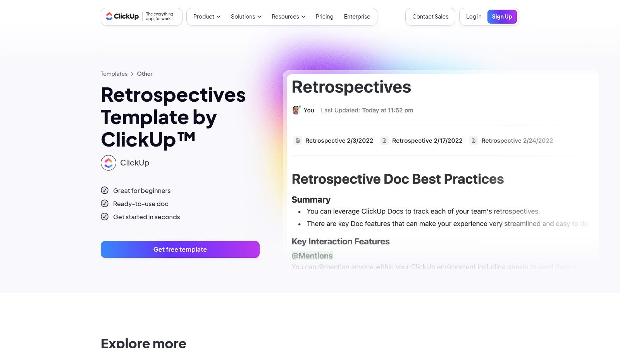Click the breadcrumb chevron after Templates
Image resolution: width=620 pixels, height=348 pixels.
click(132, 74)
